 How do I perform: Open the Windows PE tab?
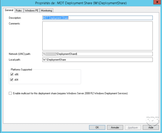point(32,11)
